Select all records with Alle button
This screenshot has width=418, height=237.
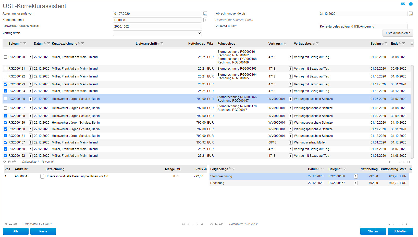coord(16,231)
